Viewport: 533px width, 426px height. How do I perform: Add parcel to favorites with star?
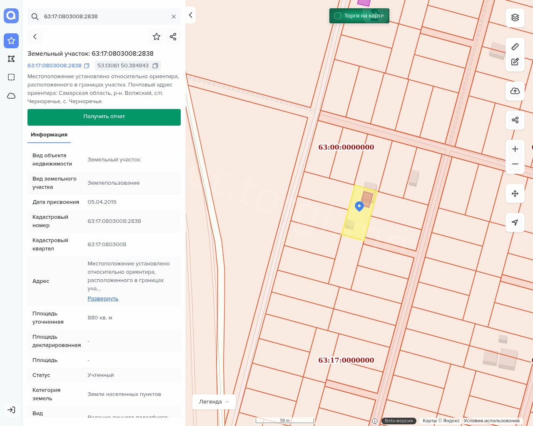point(157,37)
